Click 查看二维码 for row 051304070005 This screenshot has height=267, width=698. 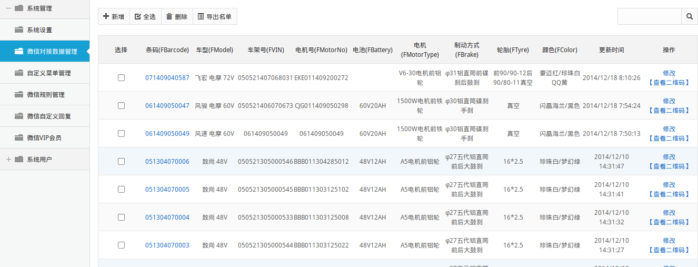[x=669, y=194]
